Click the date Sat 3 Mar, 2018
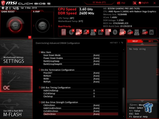Screen dimensions: 159x119 tap(29, 8)
